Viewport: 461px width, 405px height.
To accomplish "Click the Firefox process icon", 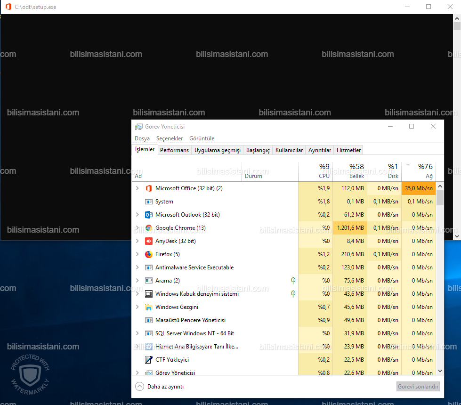I will point(149,254).
